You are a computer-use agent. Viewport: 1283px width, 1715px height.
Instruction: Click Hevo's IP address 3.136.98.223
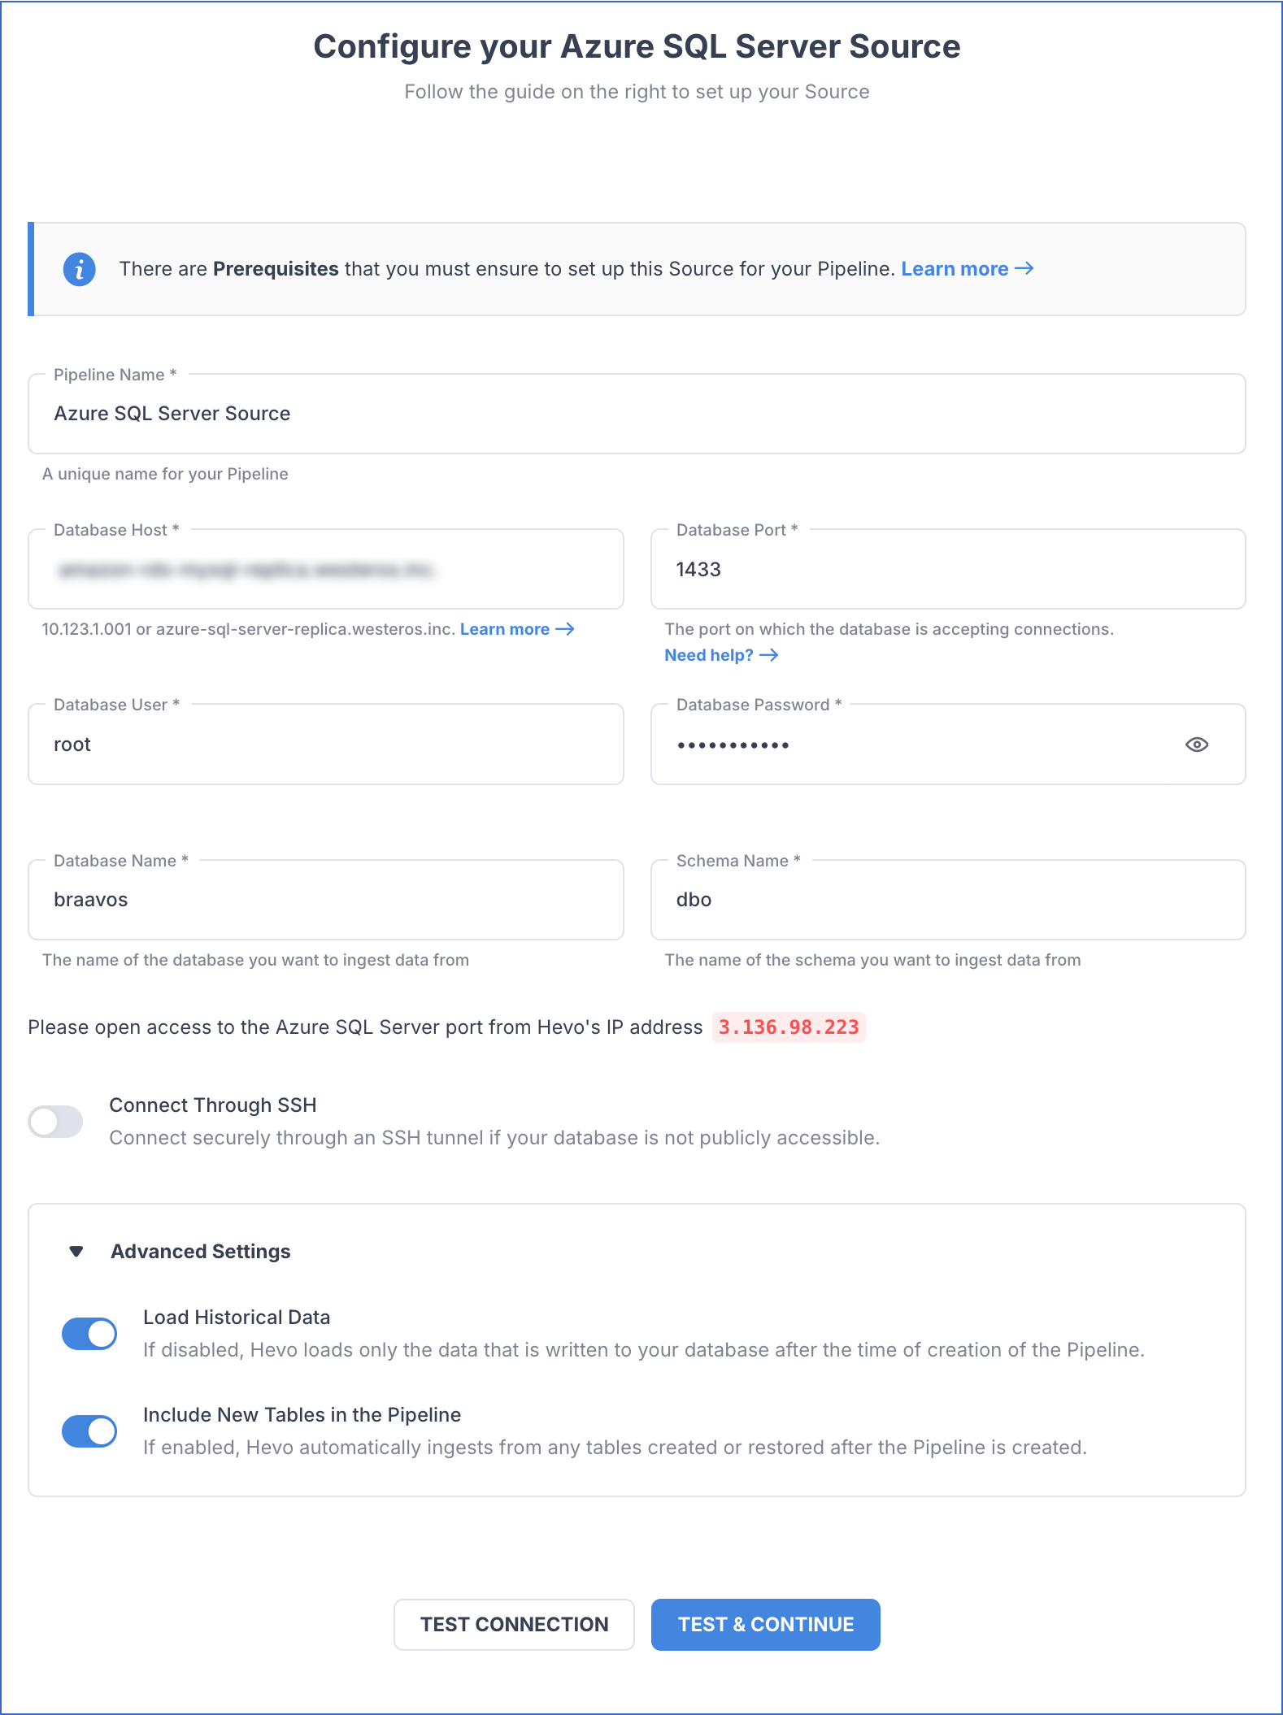(x=788, y=1027)
